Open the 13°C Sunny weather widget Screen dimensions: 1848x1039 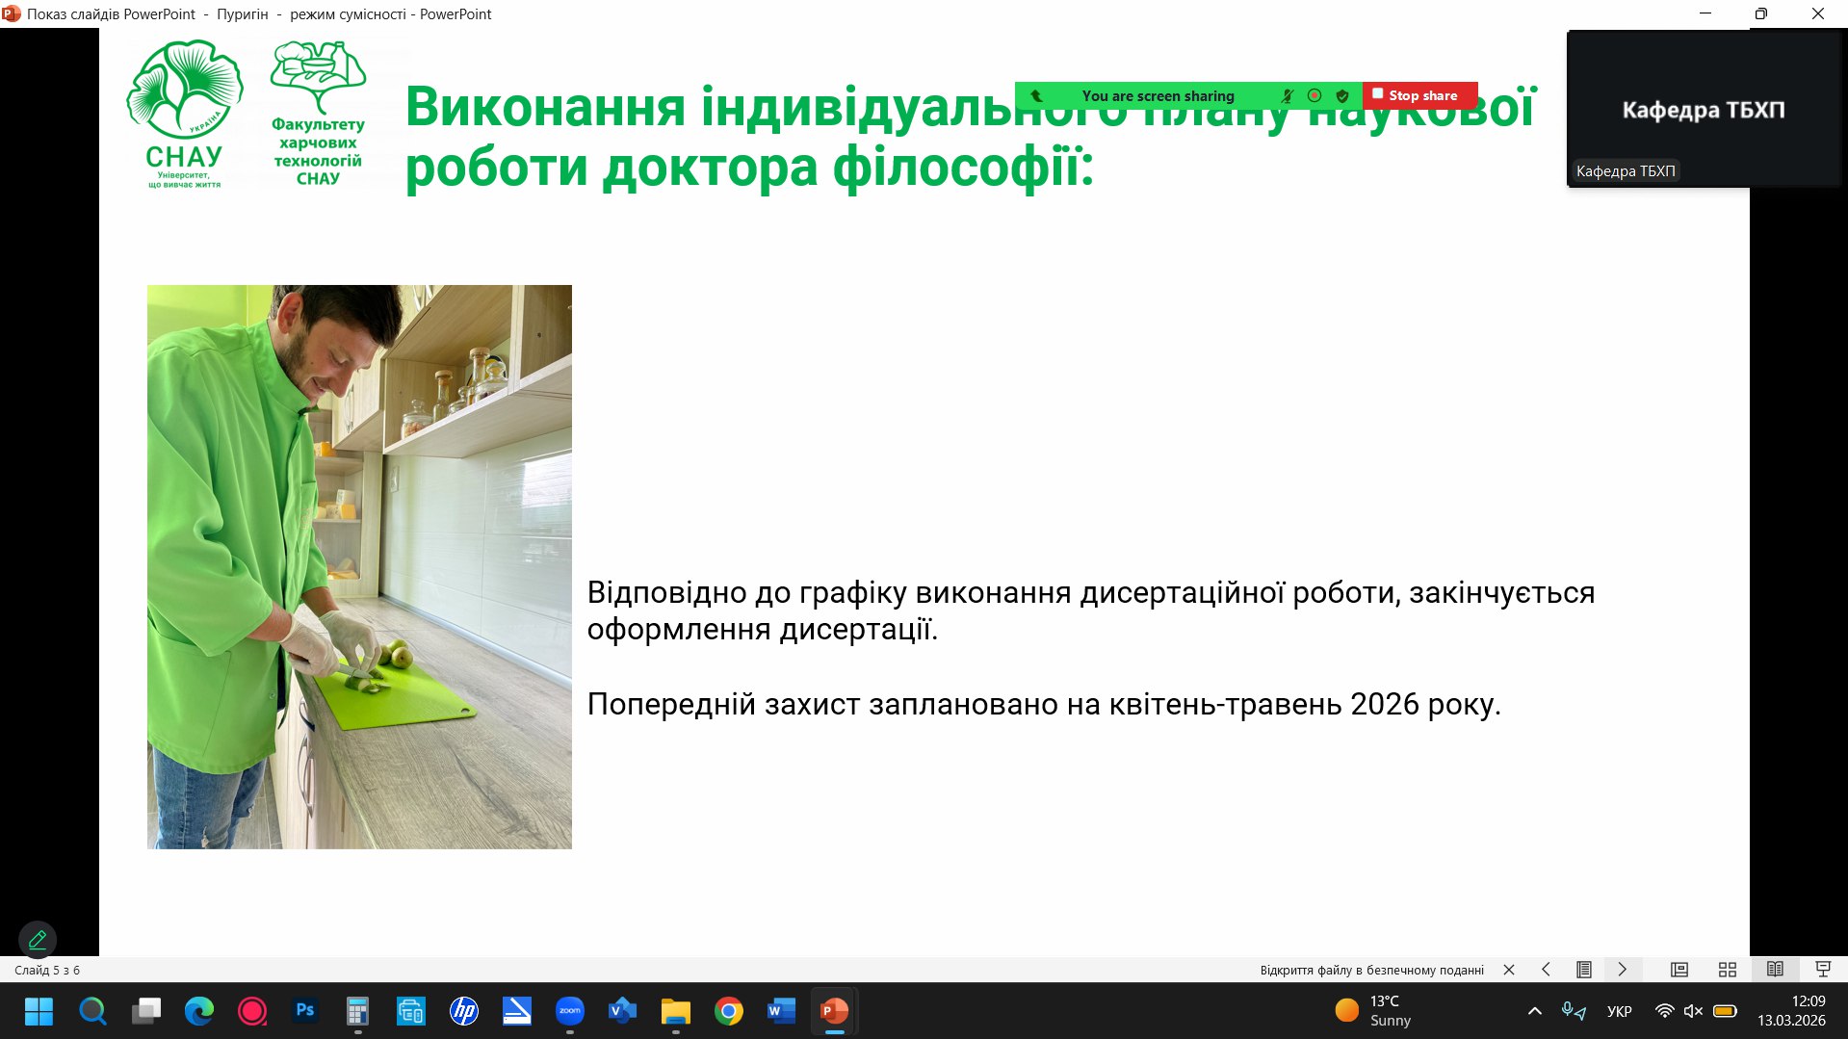[1374, 1011]
